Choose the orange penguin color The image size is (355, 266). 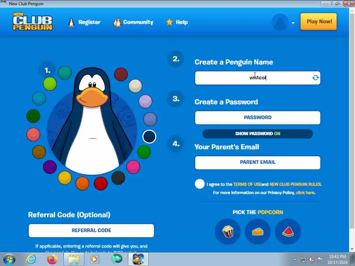[82, 184]
